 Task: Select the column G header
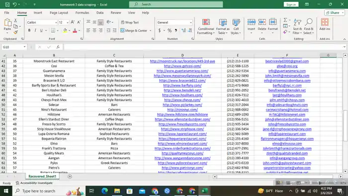pyautogui.click(x=328, y=55)
